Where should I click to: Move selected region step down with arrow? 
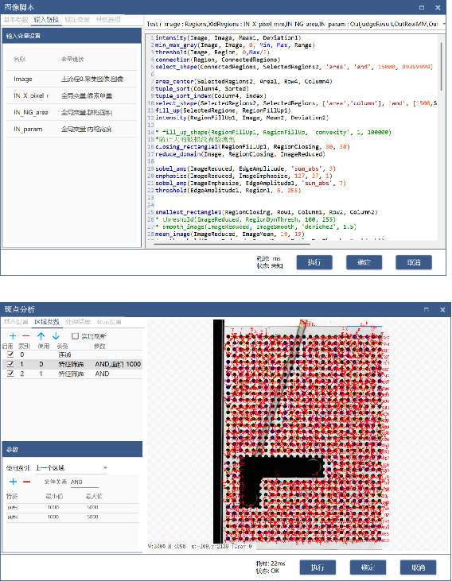pyautogui.click(x=56, y=336)
